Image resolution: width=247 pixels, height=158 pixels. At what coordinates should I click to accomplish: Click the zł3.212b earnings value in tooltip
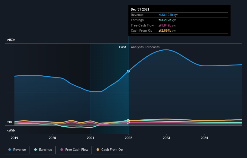tap(165, 20)
